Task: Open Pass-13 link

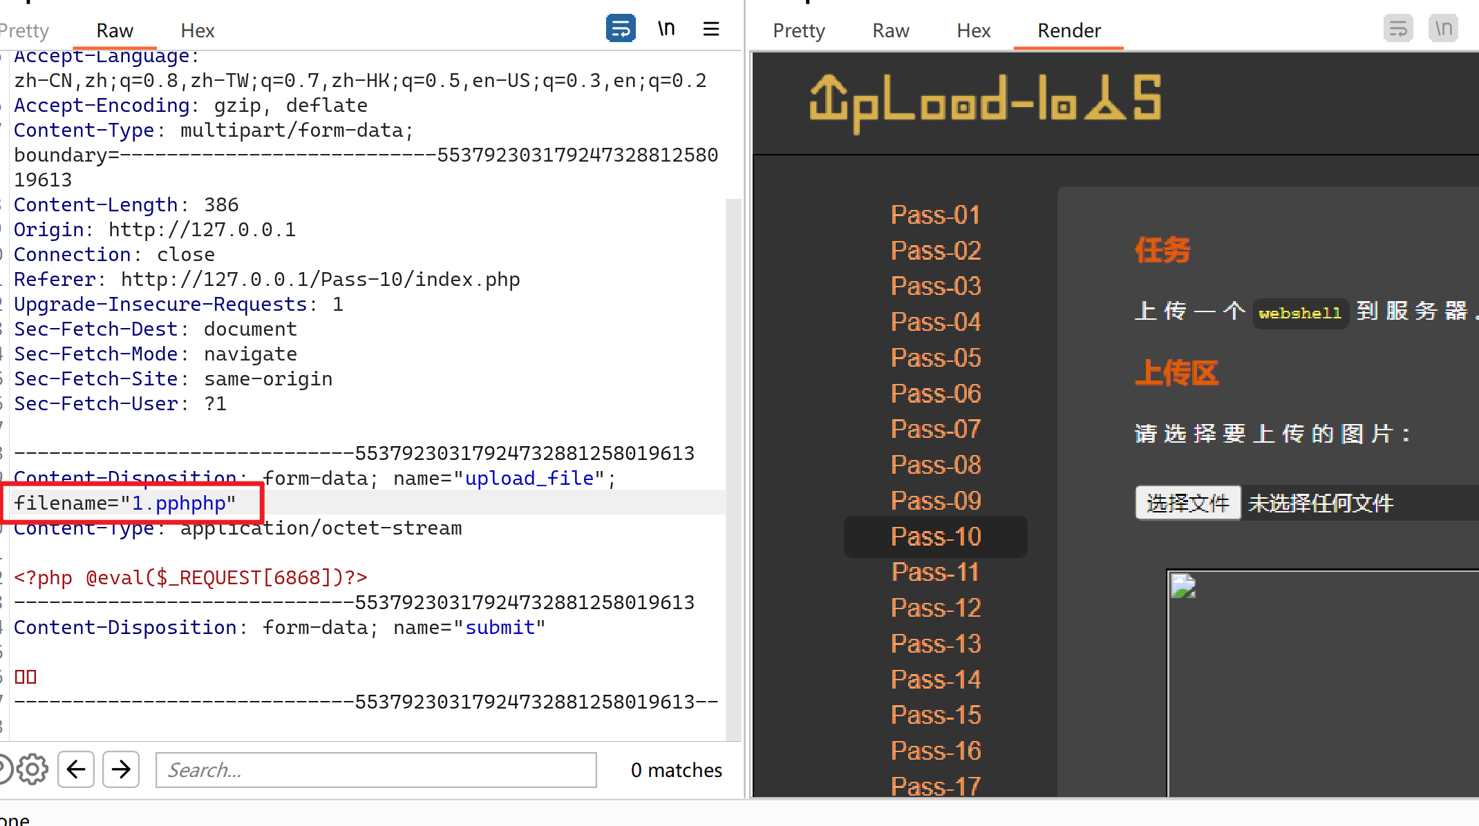Action: pos(936,644)
